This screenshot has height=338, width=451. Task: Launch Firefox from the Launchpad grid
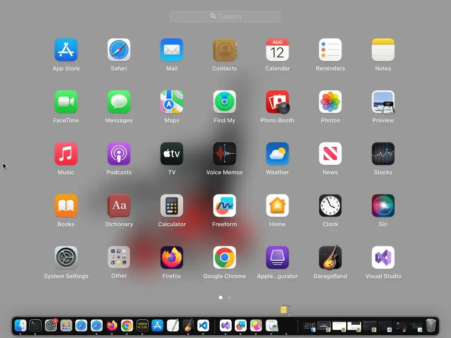[172, 257]
